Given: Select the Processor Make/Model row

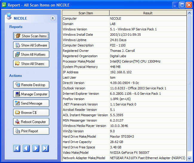Looking at the screenshot, I should pos(124,61).
